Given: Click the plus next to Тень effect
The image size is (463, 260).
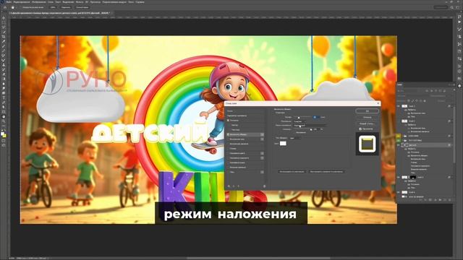Looking at the screenshot, I should coord(262,172).
